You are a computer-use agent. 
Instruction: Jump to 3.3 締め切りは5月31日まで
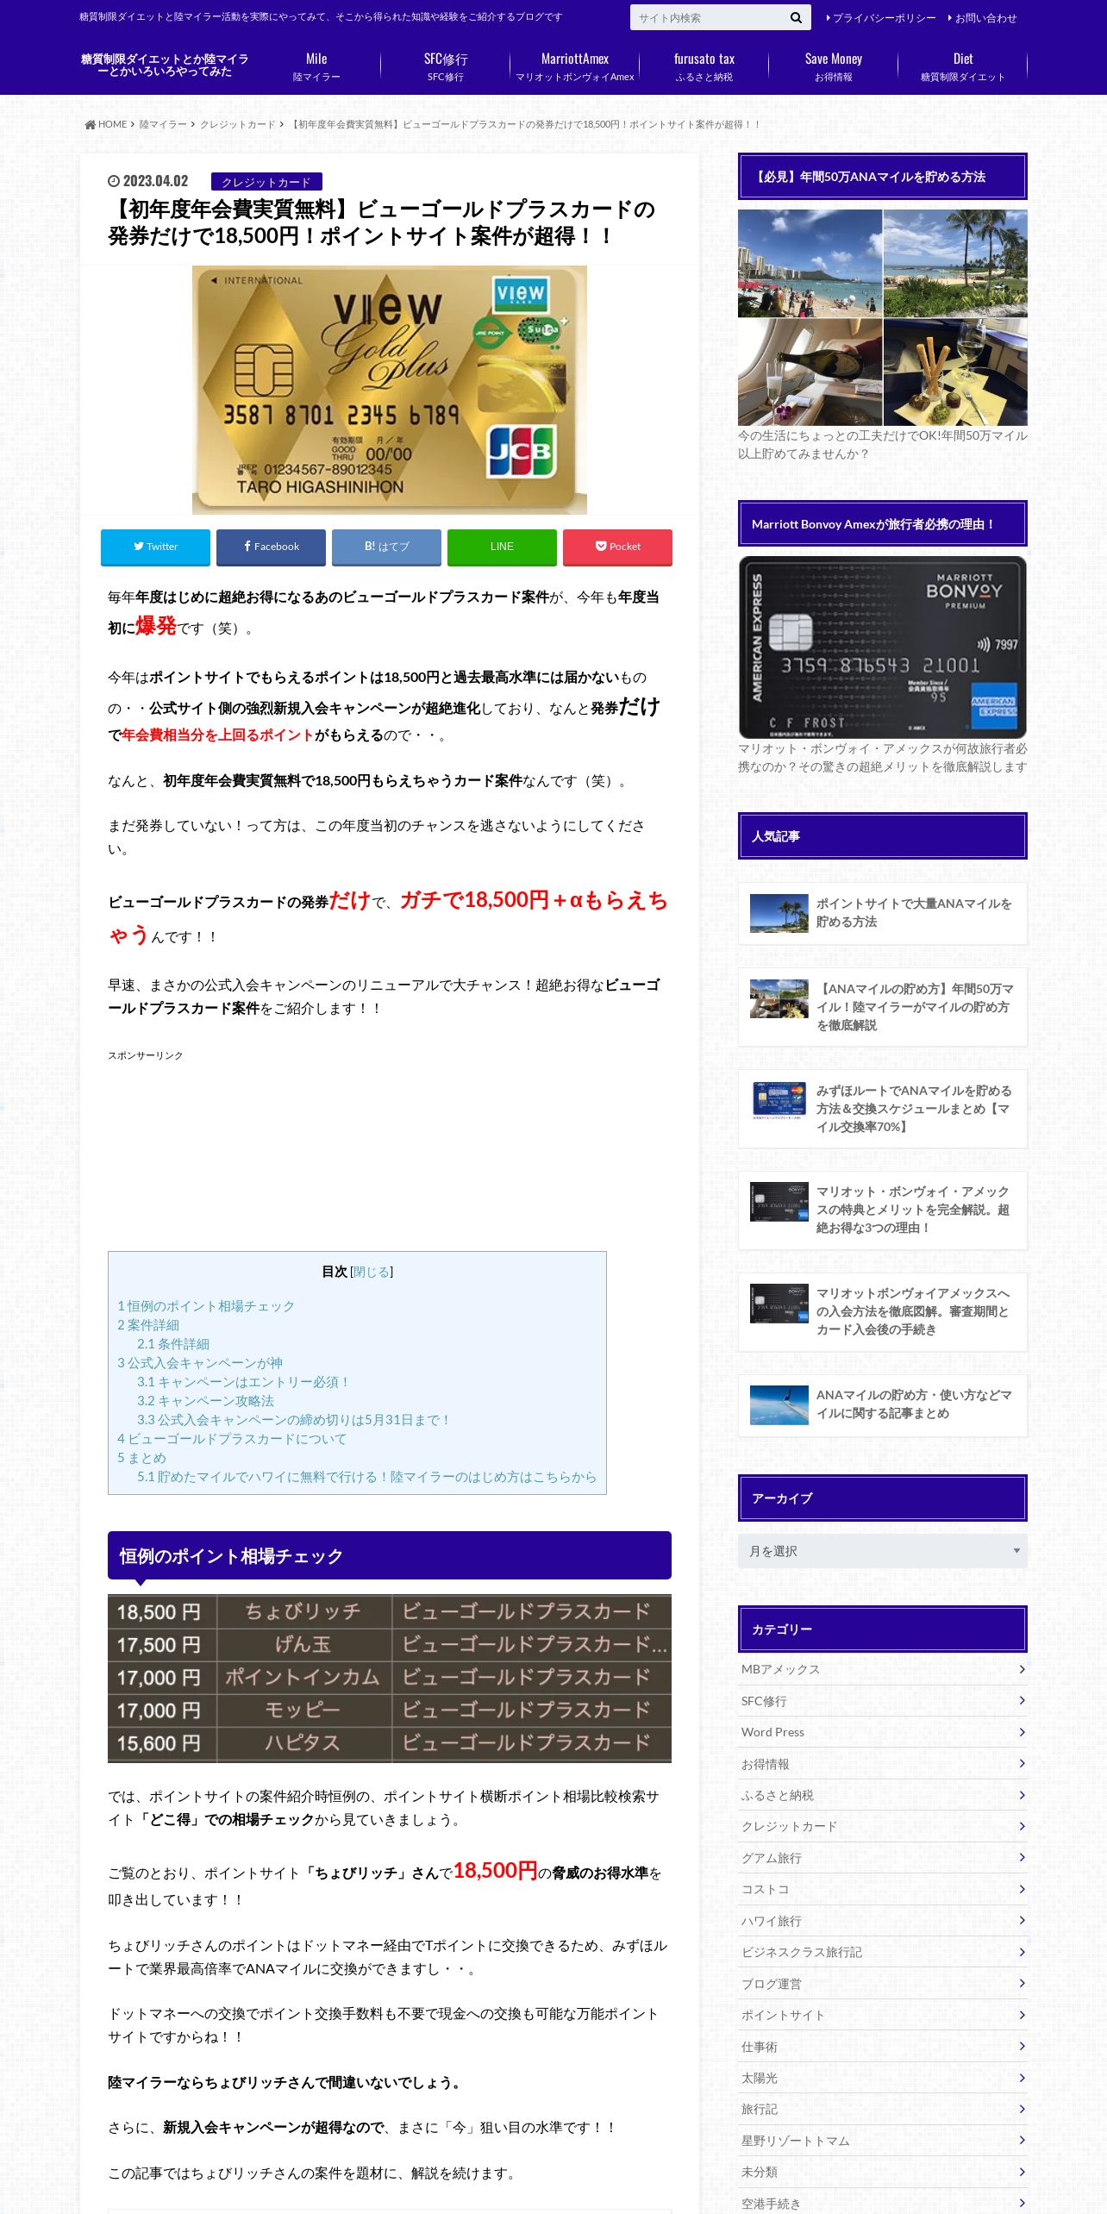click(x=294, y=1420)
